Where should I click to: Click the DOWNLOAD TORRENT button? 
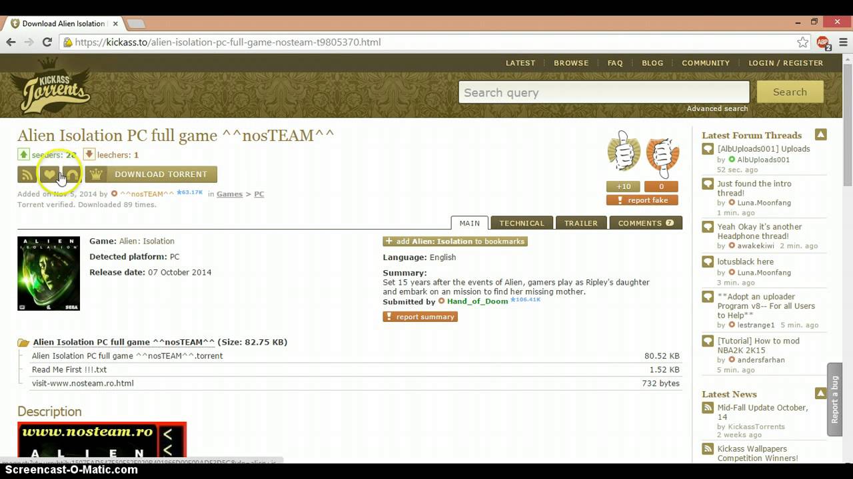(x=151, y=174)
